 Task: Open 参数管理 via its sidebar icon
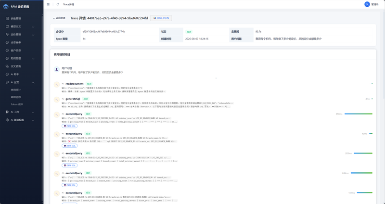click(x=7, y=18)
